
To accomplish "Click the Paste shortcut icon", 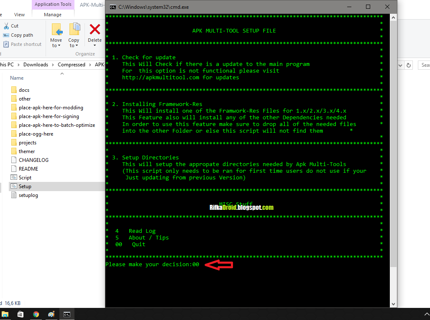I will point(6,44).
